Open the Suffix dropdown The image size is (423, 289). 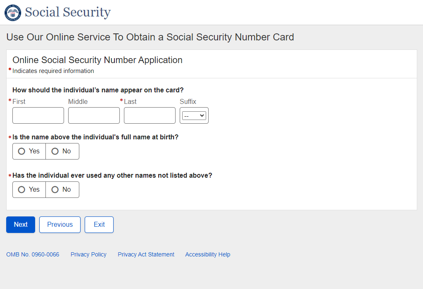pos(194,116)
